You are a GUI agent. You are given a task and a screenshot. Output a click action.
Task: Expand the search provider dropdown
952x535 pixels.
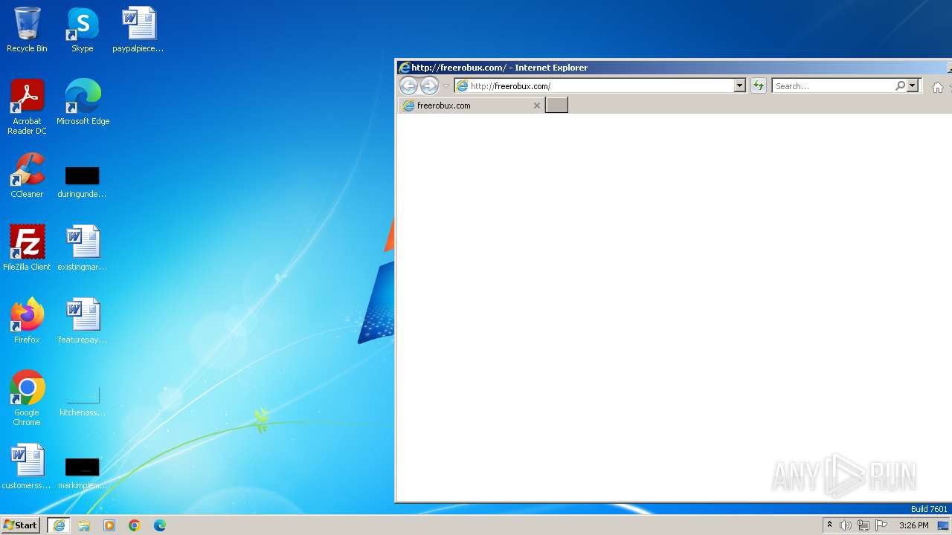tap(913, 86)
